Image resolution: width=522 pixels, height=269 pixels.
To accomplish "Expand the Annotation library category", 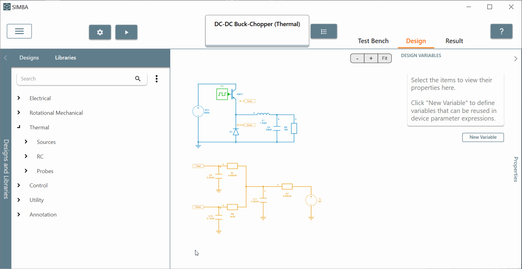I will (x=19, y=214).
